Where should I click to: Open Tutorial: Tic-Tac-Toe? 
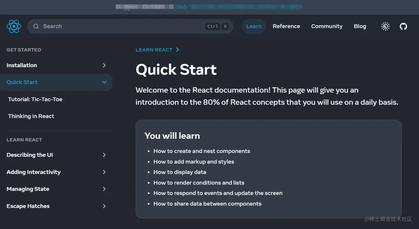(x=35, y=99)
